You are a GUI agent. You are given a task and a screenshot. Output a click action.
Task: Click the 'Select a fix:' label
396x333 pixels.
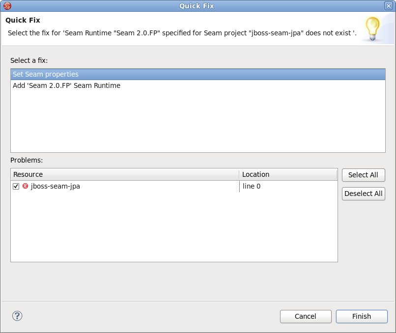click(28, 60)
